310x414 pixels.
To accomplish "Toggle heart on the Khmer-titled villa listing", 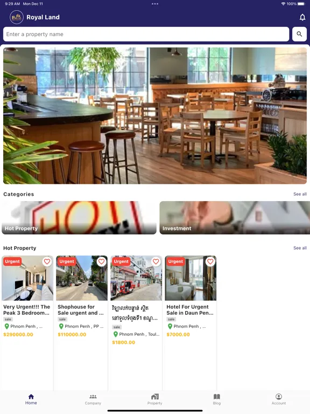I will tap(156, 261).
